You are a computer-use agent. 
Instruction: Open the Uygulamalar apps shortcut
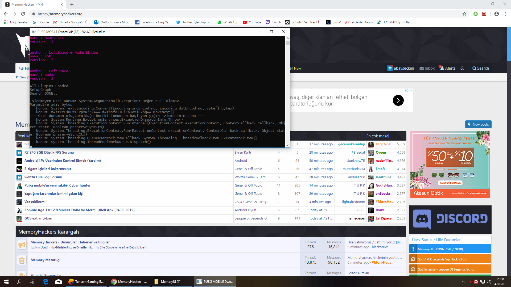pyautogui.click(x=16, y=22)
